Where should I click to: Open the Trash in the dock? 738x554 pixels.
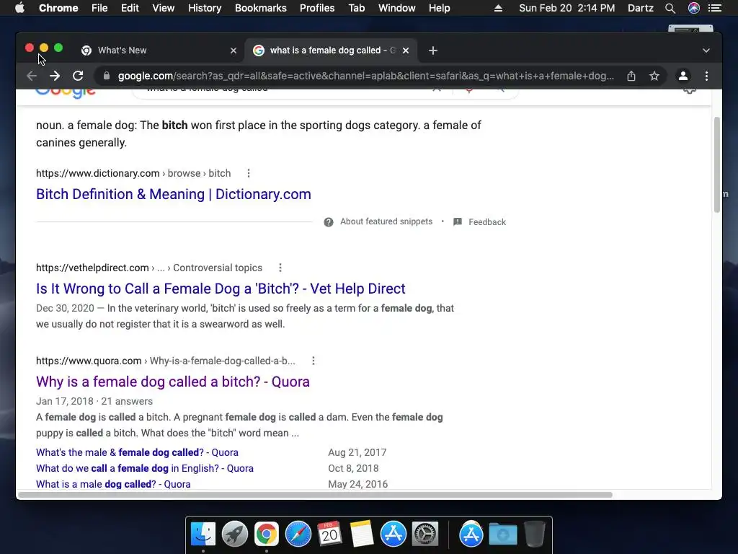(534, 535)
